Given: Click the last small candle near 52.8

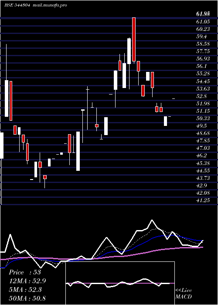Looking at the screenshot, I should coord(174,99).
